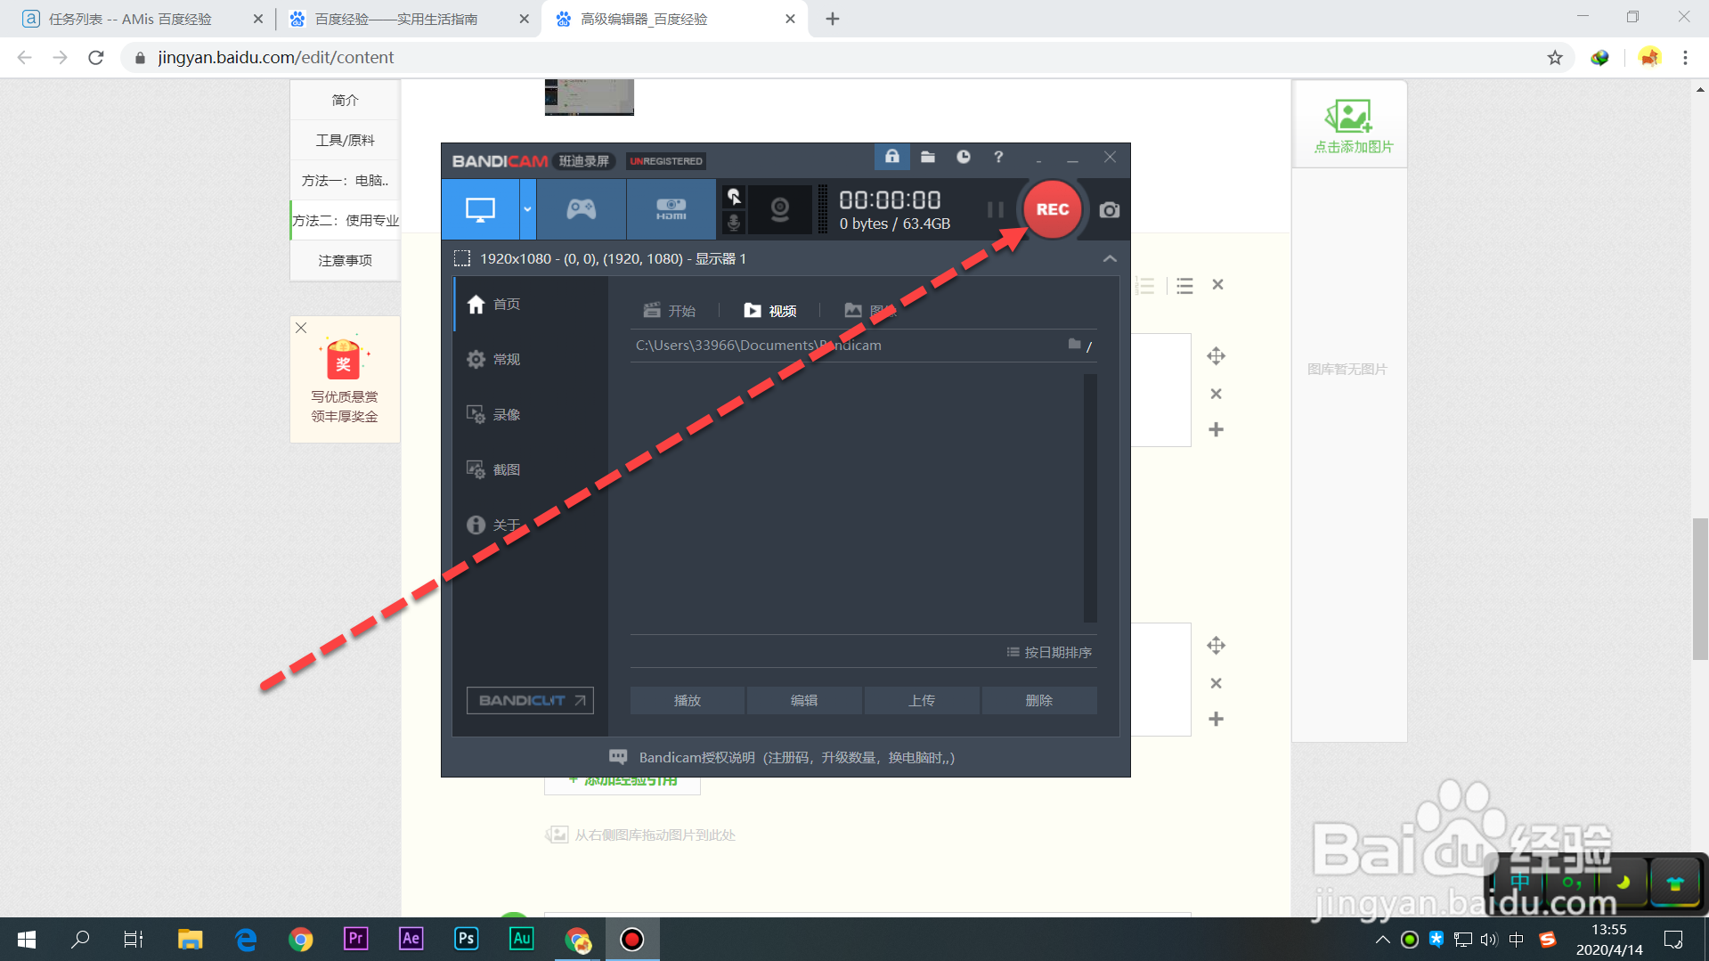Show hidden system tray icons
The width and height of the screenshot is (1709, 961).
pos(1382,939)
